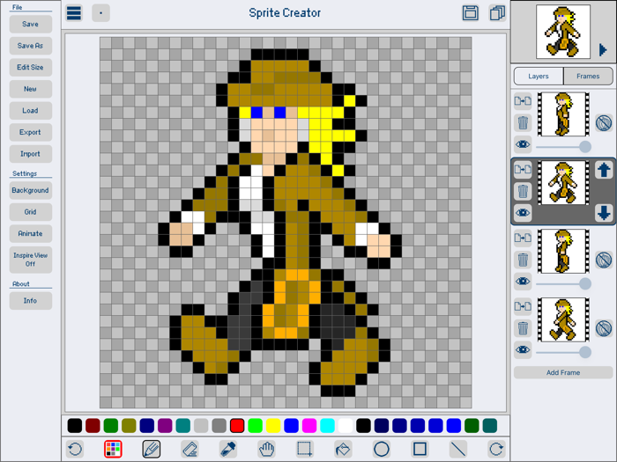Select the fourth frame thumbnail

click(x=563, y=319)
